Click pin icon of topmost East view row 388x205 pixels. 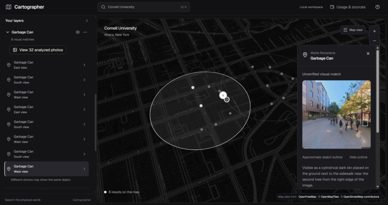(x=9, y=65)
